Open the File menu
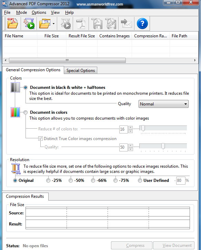The image size is (201, 250). coord(7,12)
